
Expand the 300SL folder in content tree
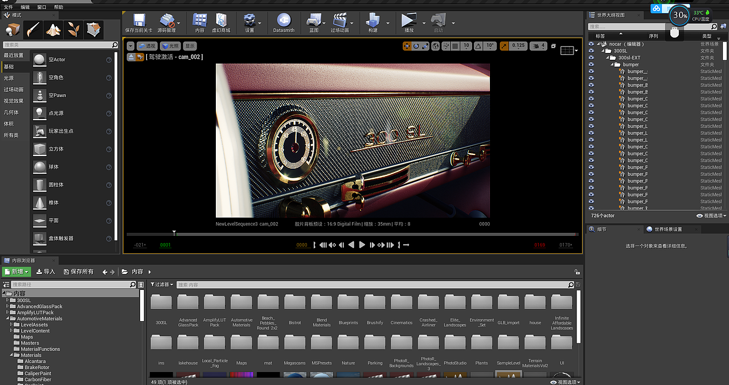(x=7, y=300)
